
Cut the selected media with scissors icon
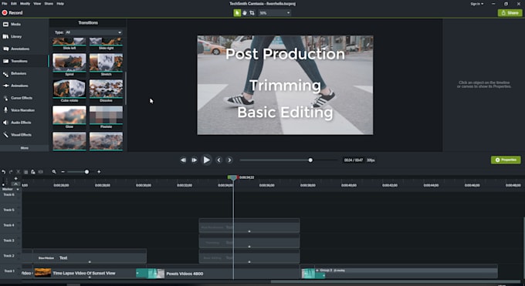point(18,172)
